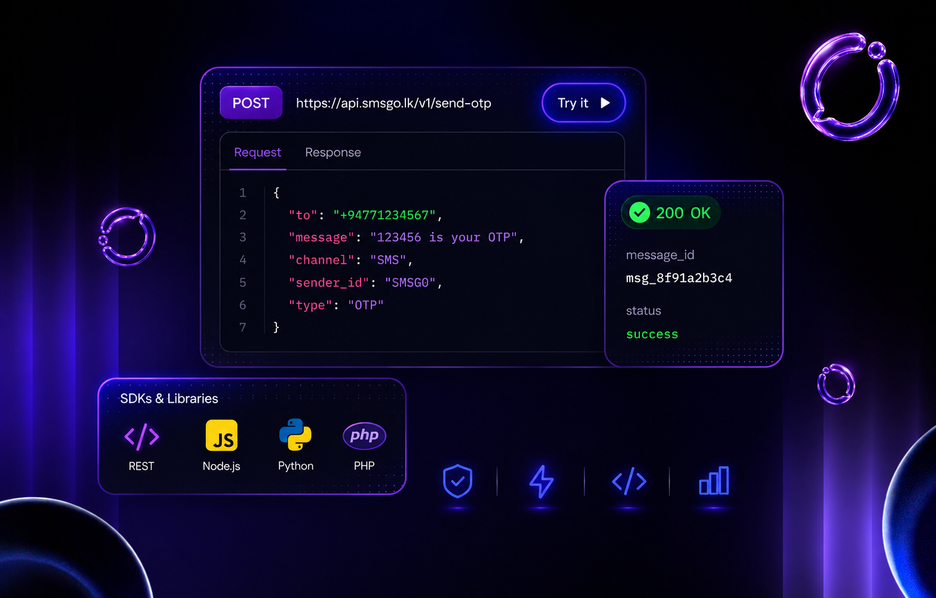Click the PHP label
This screenshot has width=936, height=598.
point(364,466)
